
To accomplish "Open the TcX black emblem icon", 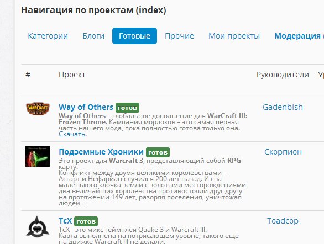I will (38, 227).
